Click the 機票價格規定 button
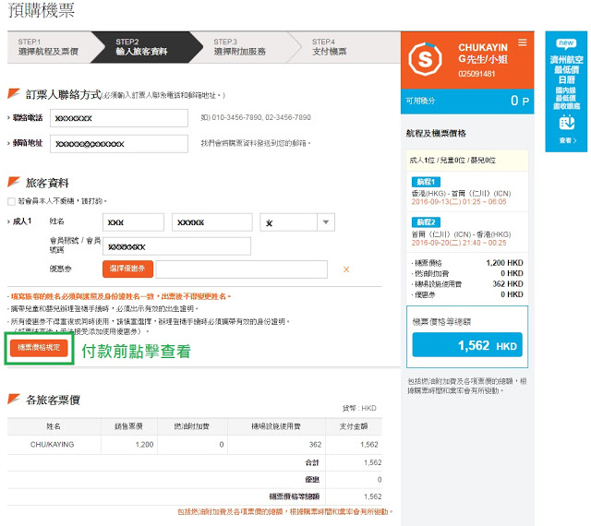The width and height of the screenshot is (591, 526). (38, 349)
